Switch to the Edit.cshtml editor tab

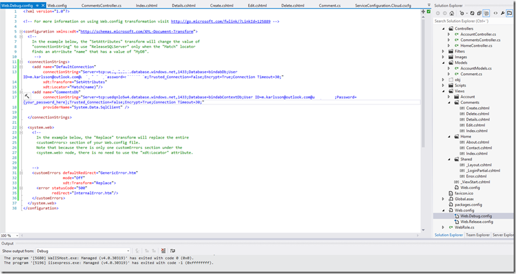pyautogui.click(x=257, y=6)
